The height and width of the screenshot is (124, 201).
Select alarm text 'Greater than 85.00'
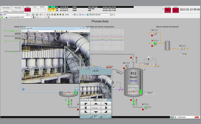pos(109,9)
